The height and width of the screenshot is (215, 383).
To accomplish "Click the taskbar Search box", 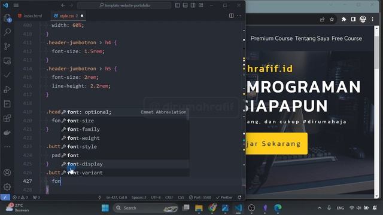I will 145,208.
